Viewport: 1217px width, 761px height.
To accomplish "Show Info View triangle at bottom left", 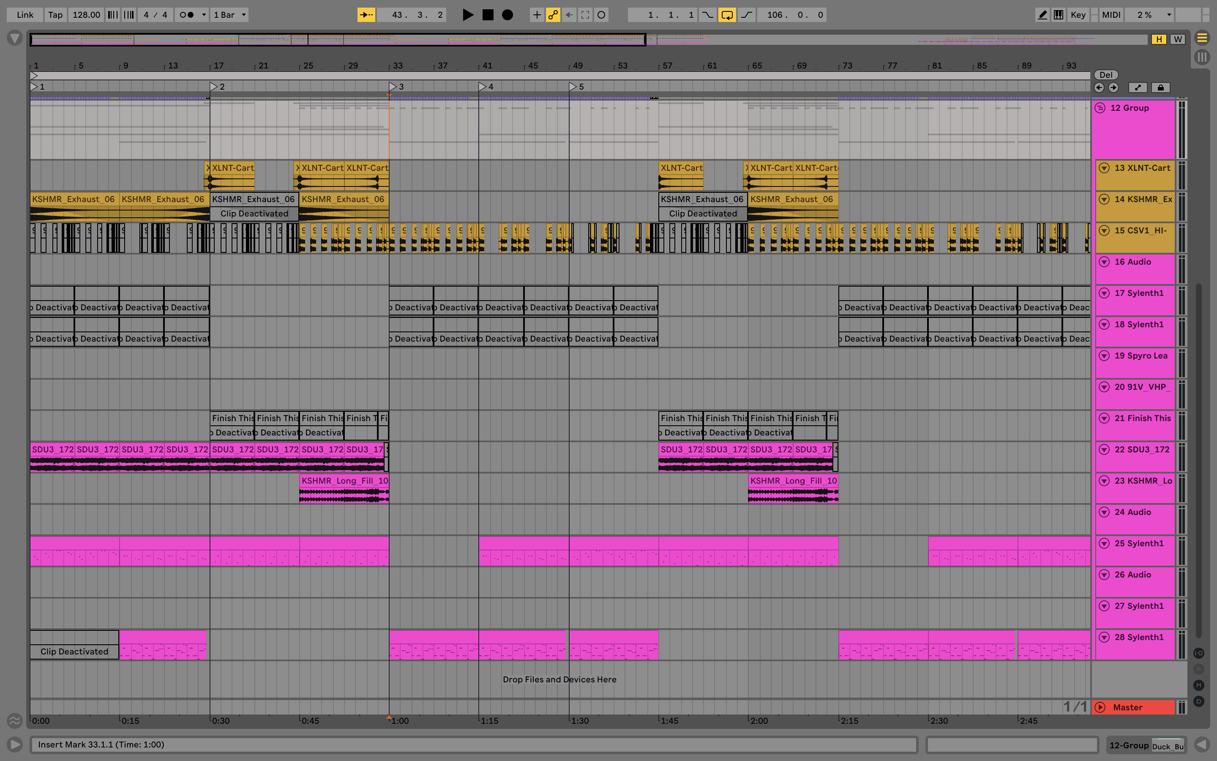I will (x=15, y=745).
